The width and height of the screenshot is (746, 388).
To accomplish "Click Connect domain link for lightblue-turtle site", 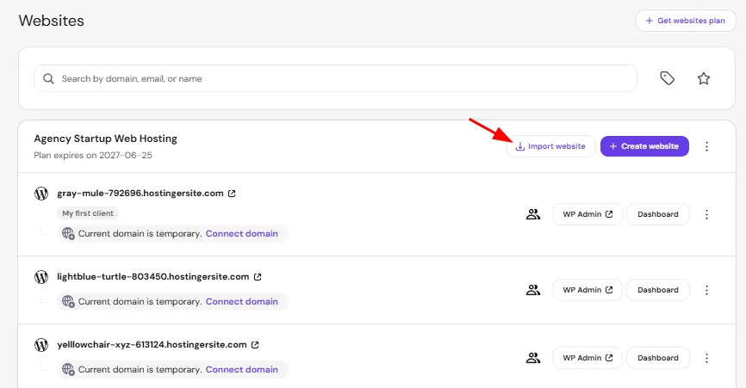I will point(242,302).
